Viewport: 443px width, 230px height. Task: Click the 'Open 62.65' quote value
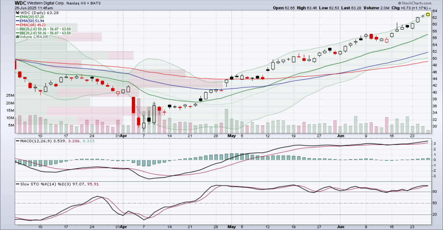pyautogui.click(x=283, y=8)
